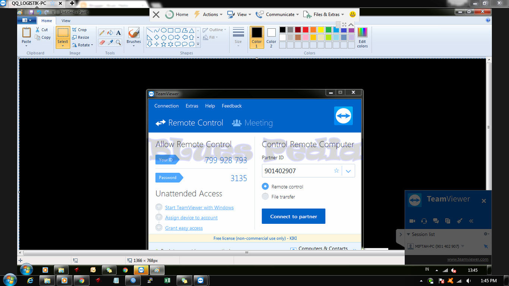Pick the red color swatch
Viewport: 509px width, 286px height.
pyautogui.click(x=305, y=30)
